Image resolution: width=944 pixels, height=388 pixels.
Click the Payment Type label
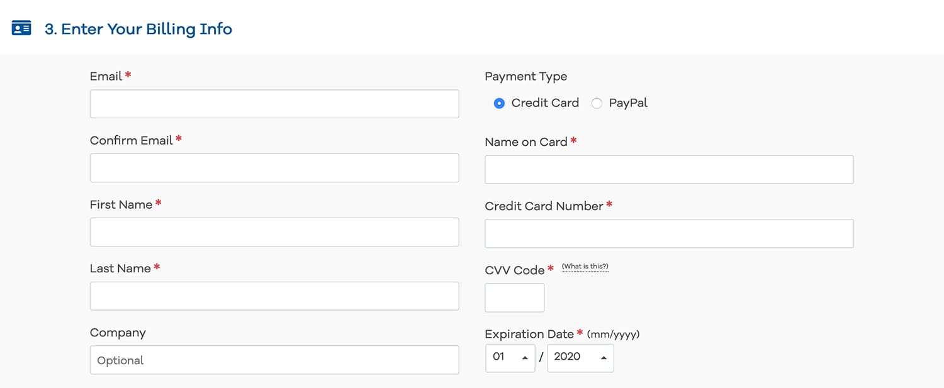point(525,77)
